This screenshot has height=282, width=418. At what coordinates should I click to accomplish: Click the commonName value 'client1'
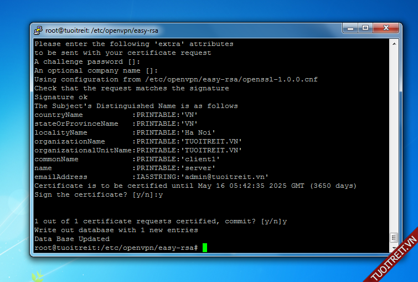[x=201, y=159]
